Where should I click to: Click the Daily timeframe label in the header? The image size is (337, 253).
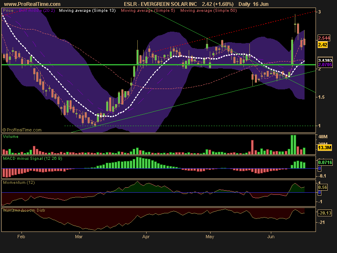244,4
